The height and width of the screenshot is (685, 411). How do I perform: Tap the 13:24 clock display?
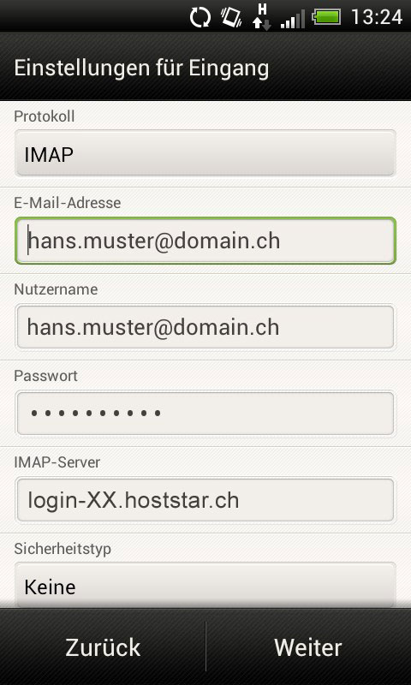(377, 17)
